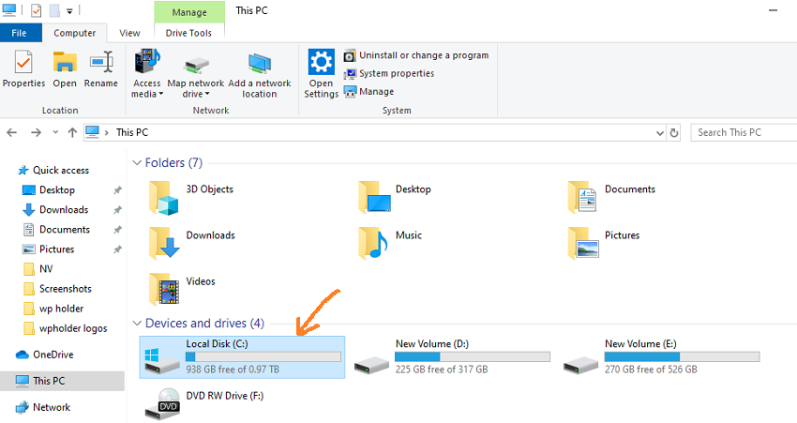
Task: Click Uninstall or change a program
Action: point(417,55)
